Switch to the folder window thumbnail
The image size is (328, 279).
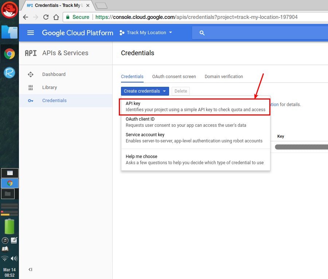coord(8,194)
